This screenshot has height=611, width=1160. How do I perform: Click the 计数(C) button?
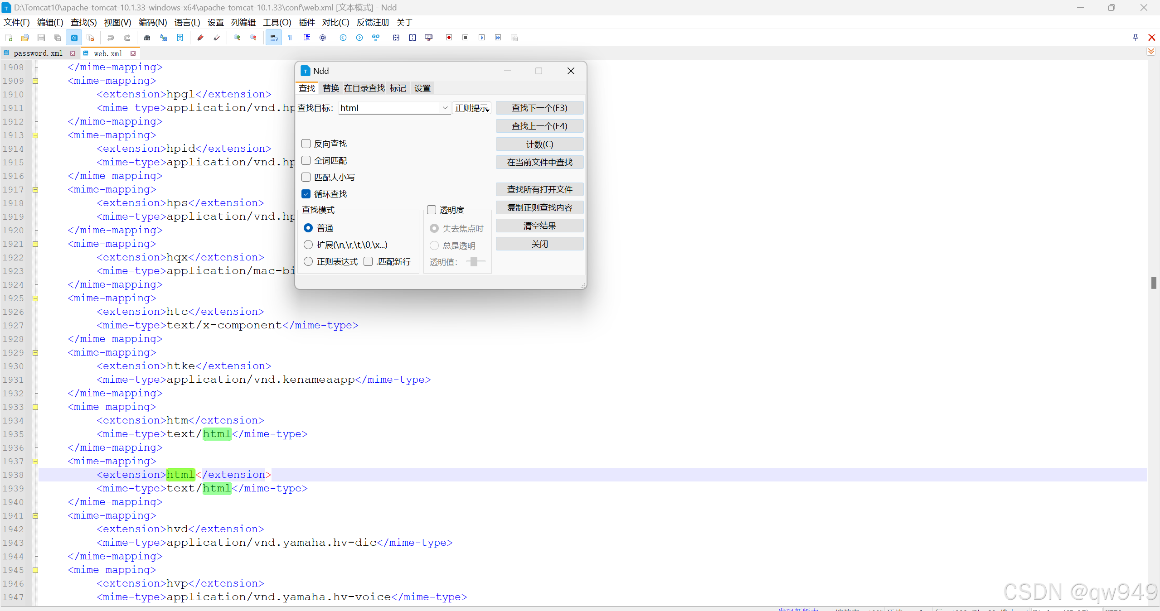pyautogui.click(x=539, y=144)
